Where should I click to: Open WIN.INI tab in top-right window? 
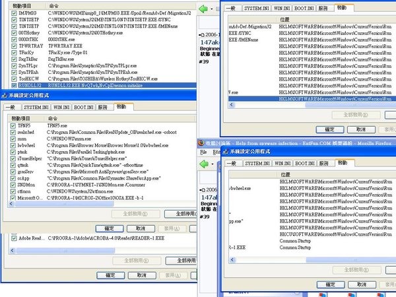click(282, 9)
